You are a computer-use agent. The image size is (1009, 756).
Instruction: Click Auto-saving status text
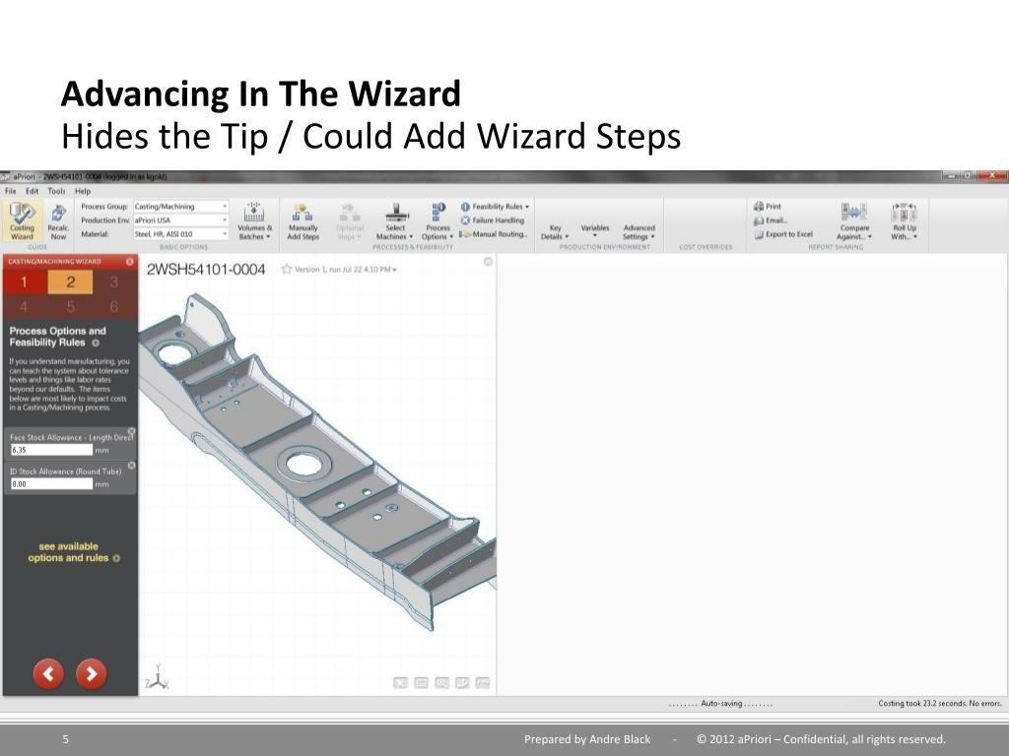pyautogui.click(x=720, y=703)
